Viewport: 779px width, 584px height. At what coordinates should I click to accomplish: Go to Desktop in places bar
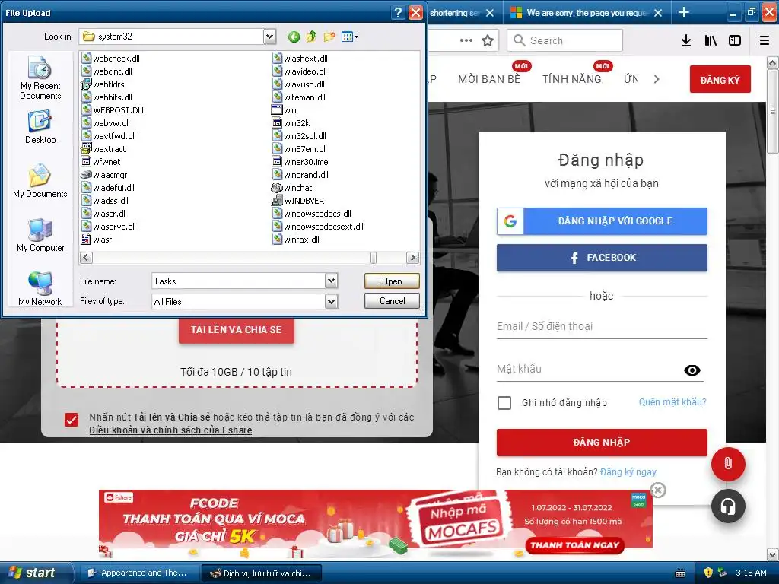pos(40,127)
